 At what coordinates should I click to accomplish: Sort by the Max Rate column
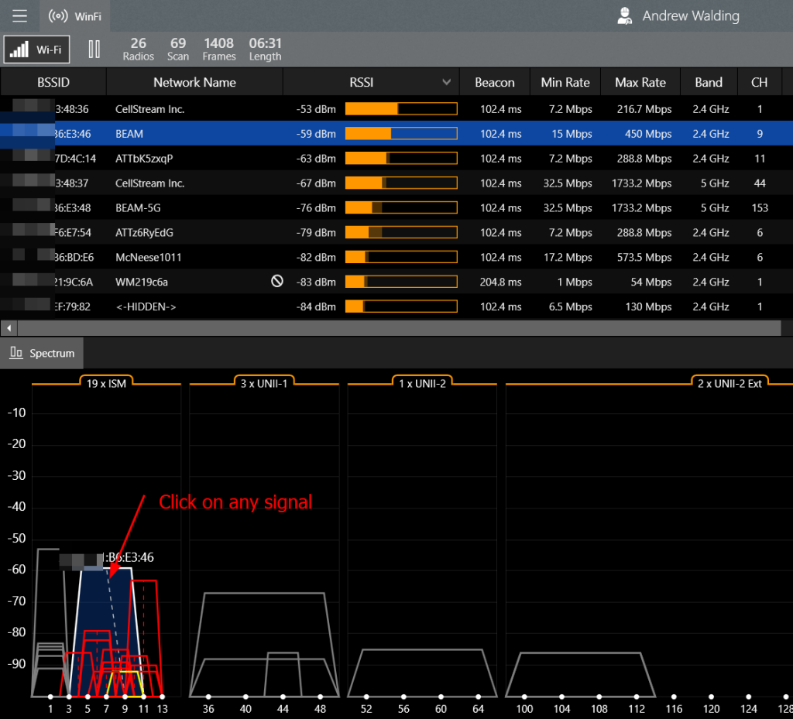pyautogui.click(x=640, y=82)
